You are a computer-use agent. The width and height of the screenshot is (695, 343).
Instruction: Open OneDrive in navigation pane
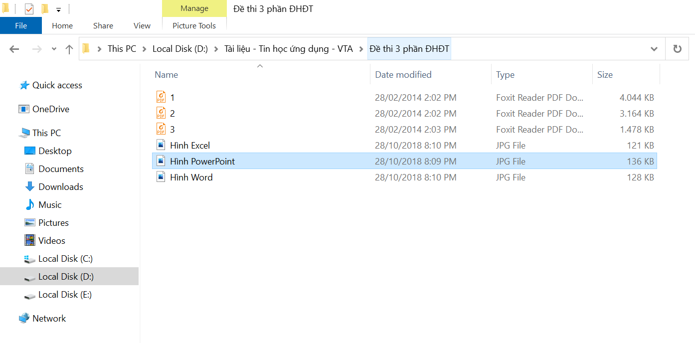click(51, 109)
